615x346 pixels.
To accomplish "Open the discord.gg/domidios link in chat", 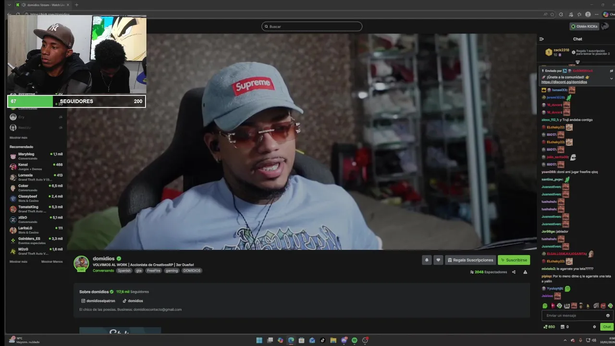I will [564, 82].
